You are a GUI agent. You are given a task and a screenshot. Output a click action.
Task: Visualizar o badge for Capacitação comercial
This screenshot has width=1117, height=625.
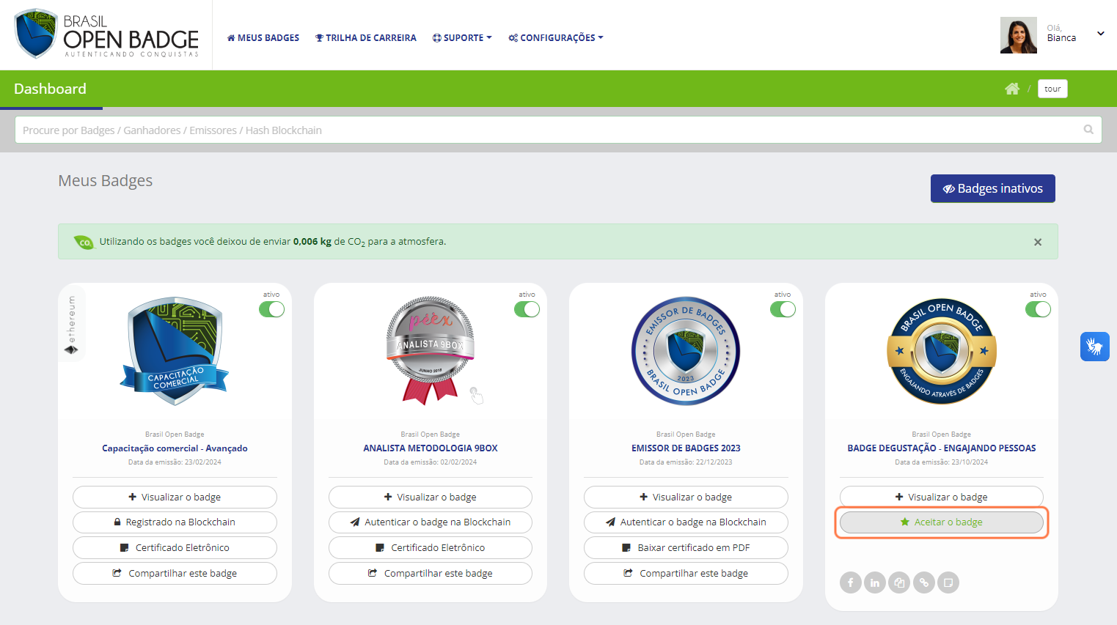coord(175,497)
